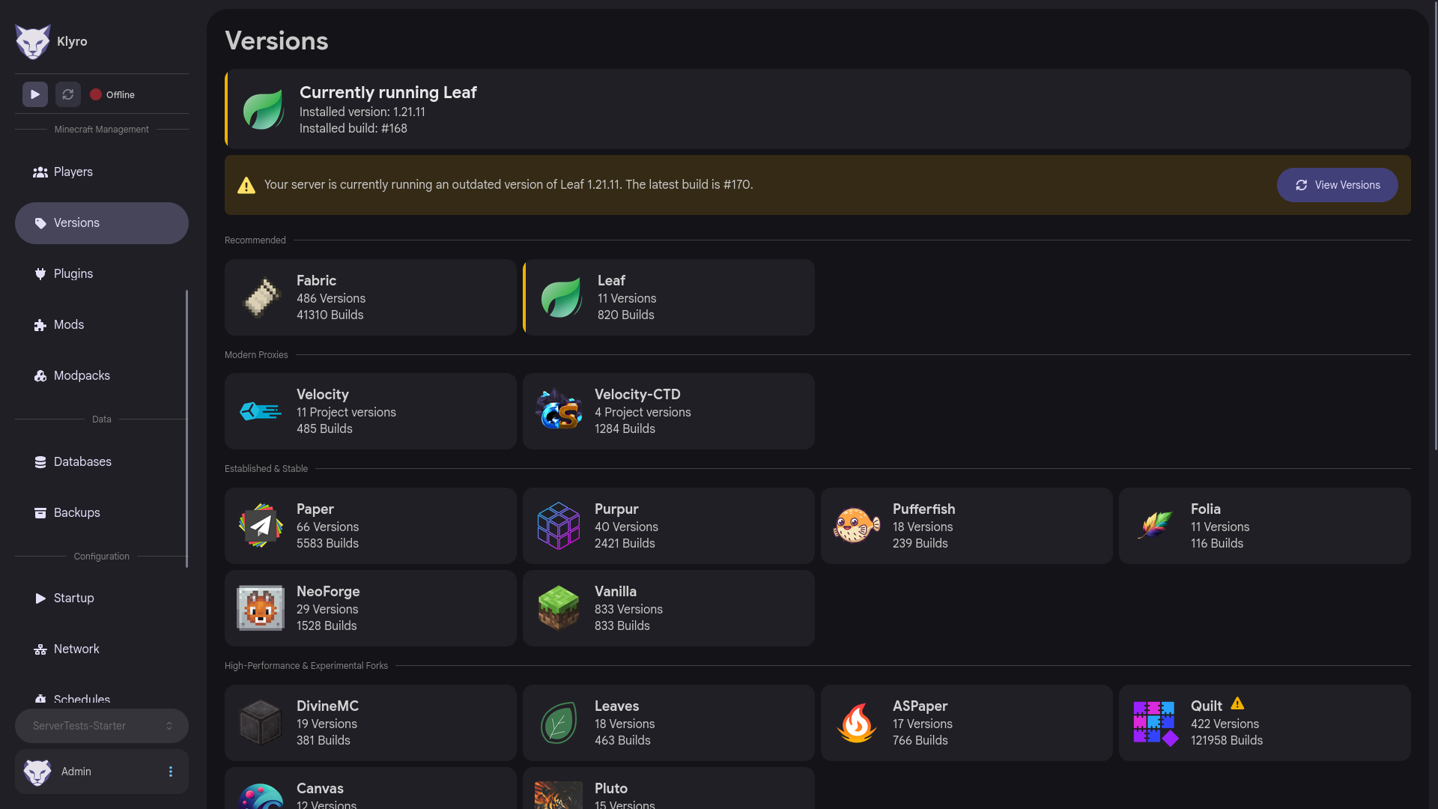The image size is (1438, 809).
Task: Click the Klyro cat logo
Action: coord(33,42)
